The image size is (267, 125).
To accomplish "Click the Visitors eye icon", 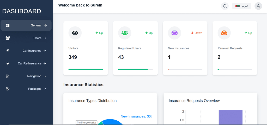I will pyautogui.click(x=75, y=33).
